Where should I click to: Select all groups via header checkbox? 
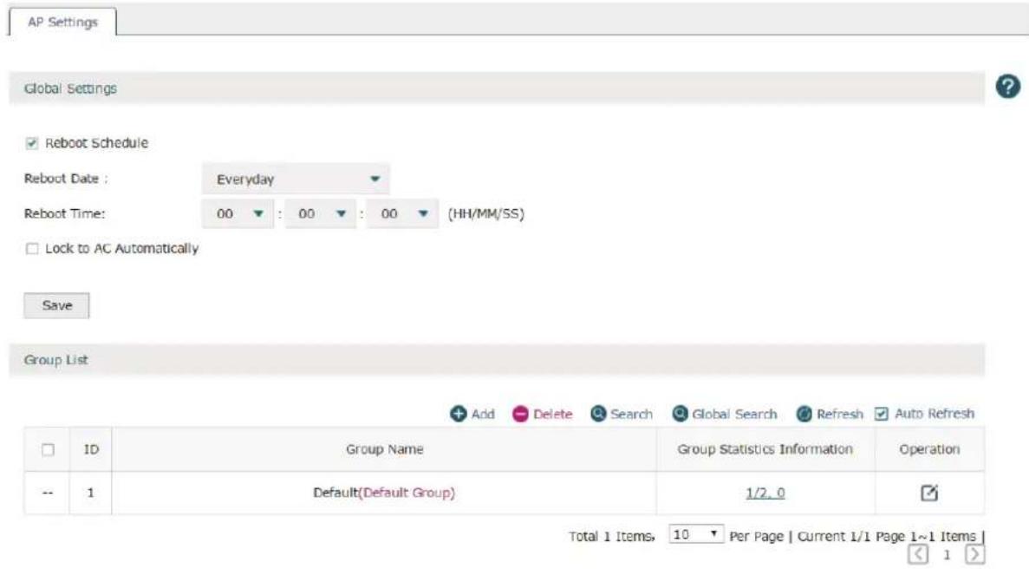pyautogui.click(x=48, y=449)
